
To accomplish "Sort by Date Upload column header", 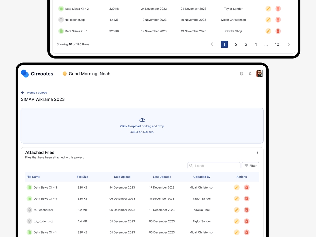I will [x=122, y=177].
